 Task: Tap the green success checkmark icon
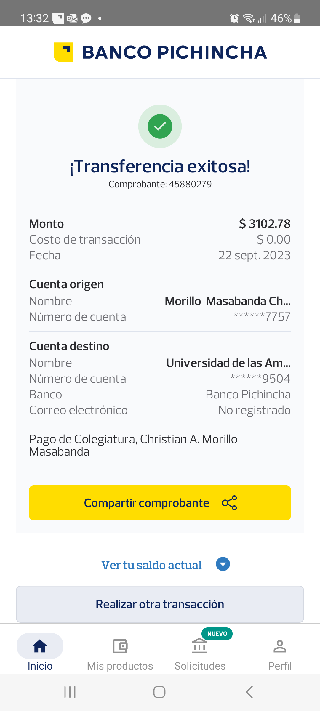pyautogui.click(x=160, y=126)
